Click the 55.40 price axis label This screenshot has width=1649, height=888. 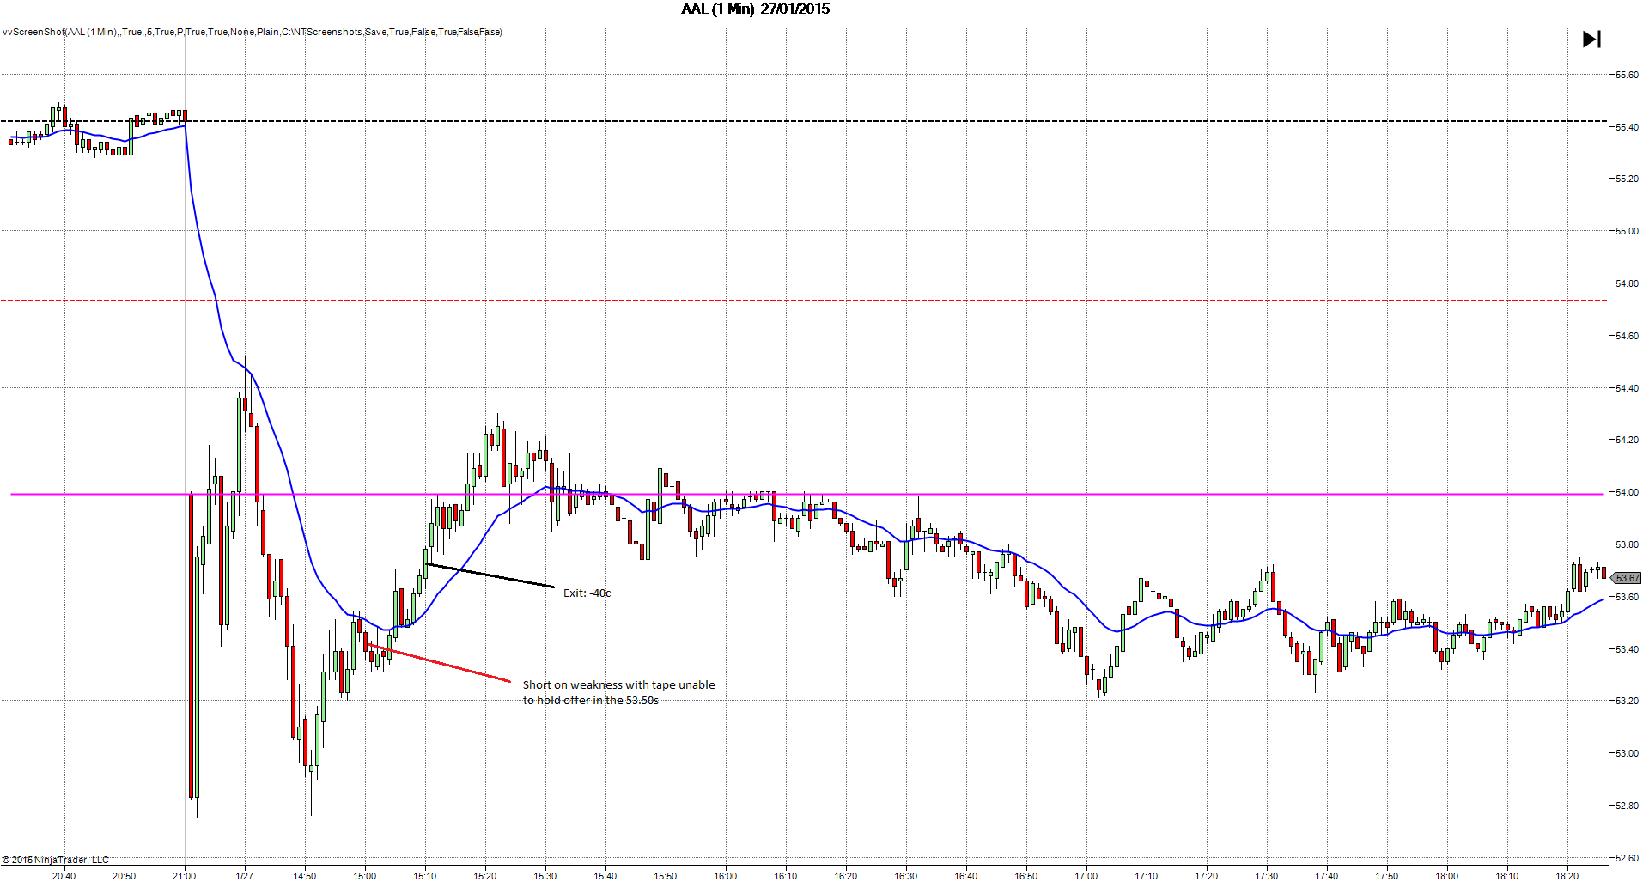click(x=1627, y=127)
